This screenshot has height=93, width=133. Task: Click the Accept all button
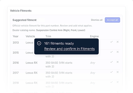point(112,20)
